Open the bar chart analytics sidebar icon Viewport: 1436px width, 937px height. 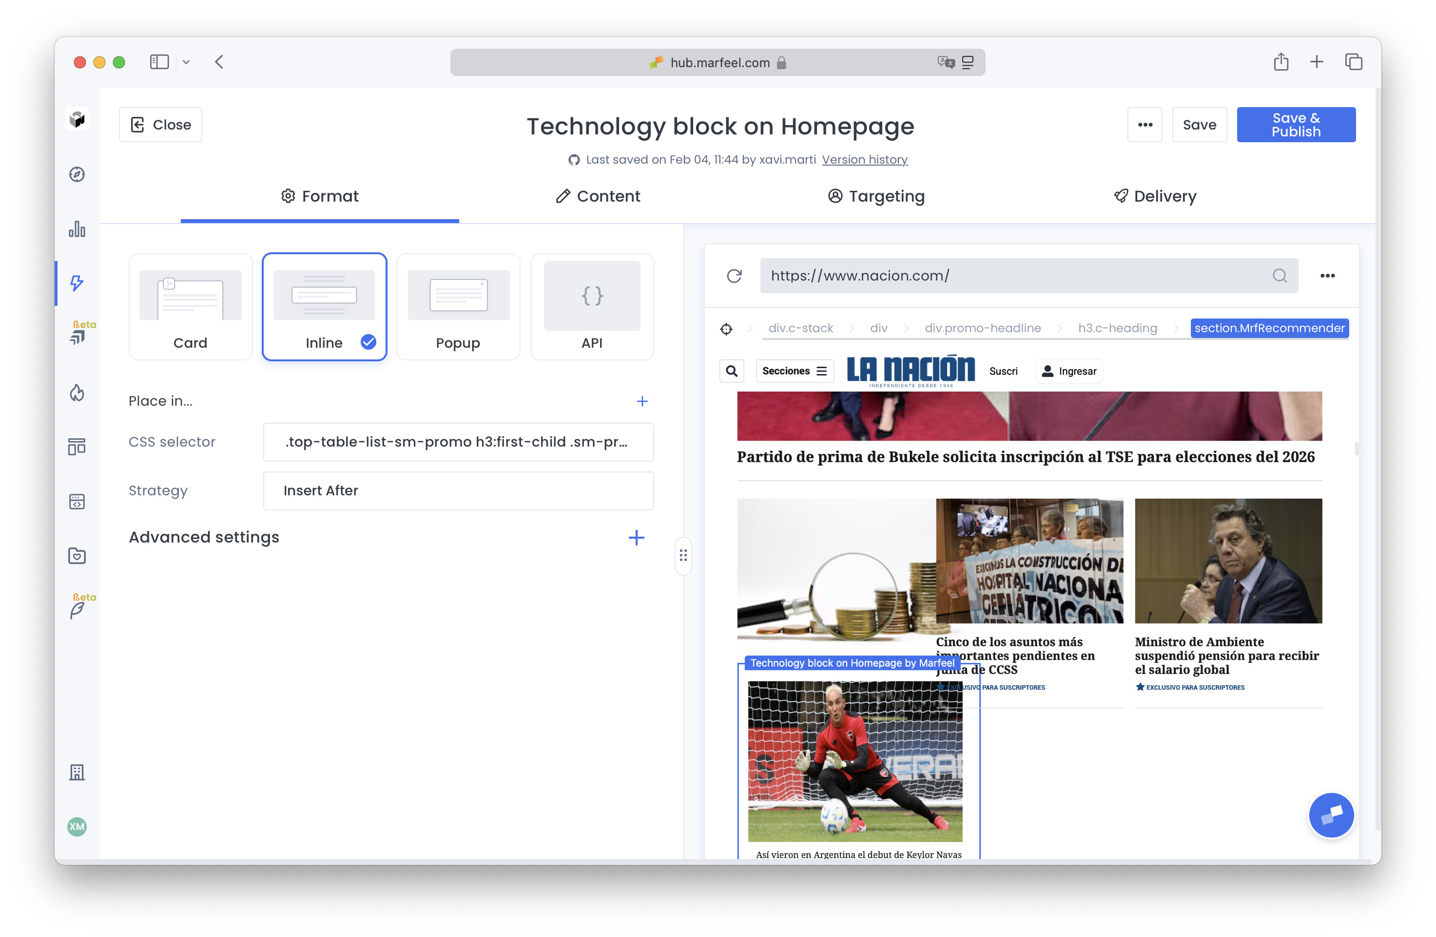[77, 229]
